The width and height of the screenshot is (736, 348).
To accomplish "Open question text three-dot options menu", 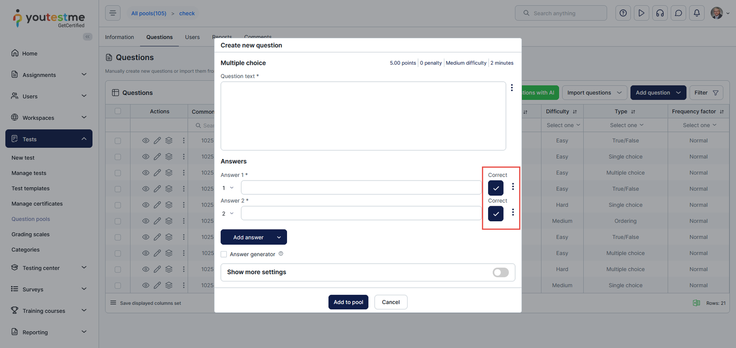I will (x=512, y=88).
